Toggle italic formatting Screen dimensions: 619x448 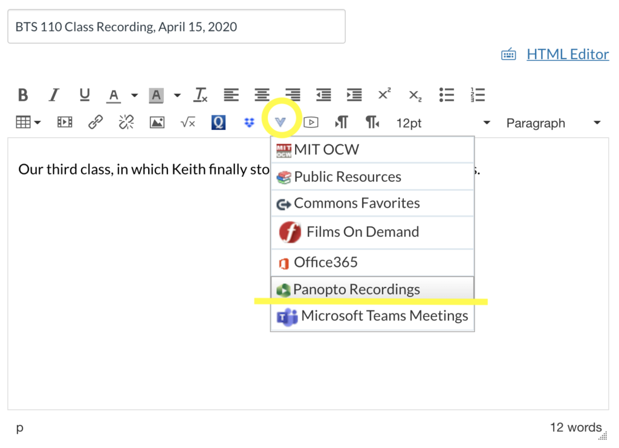(x=54, y=95)
